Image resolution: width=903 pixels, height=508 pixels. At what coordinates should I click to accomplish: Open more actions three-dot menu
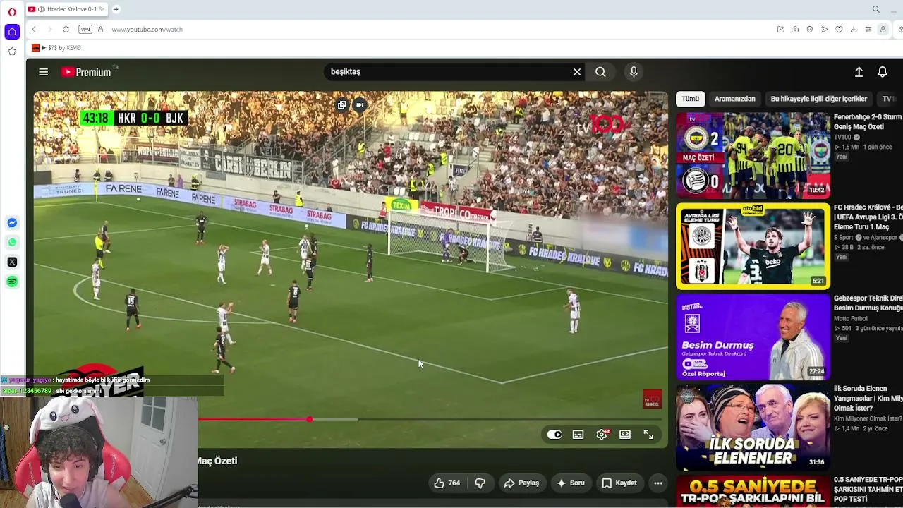658,483
